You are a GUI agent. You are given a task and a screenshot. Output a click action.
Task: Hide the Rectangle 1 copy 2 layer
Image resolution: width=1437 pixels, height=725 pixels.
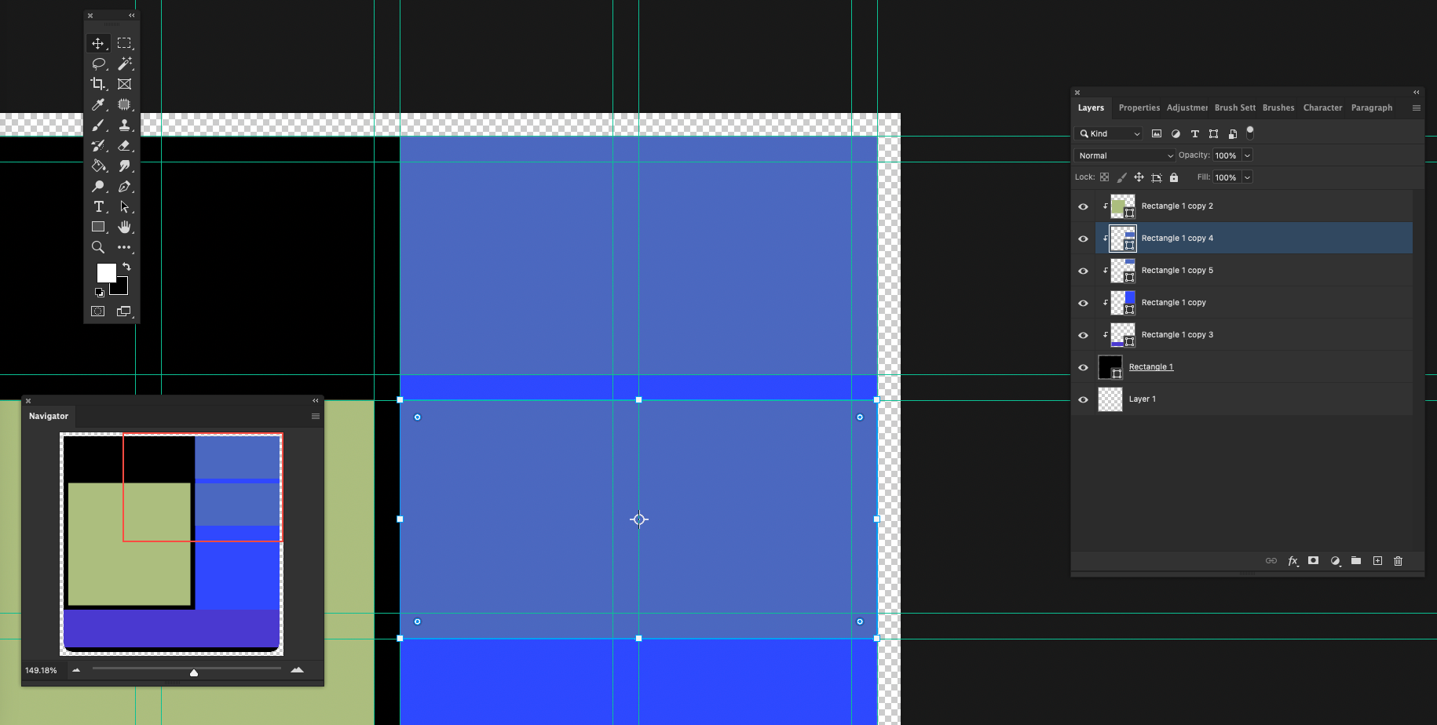tap(1084, 206)
